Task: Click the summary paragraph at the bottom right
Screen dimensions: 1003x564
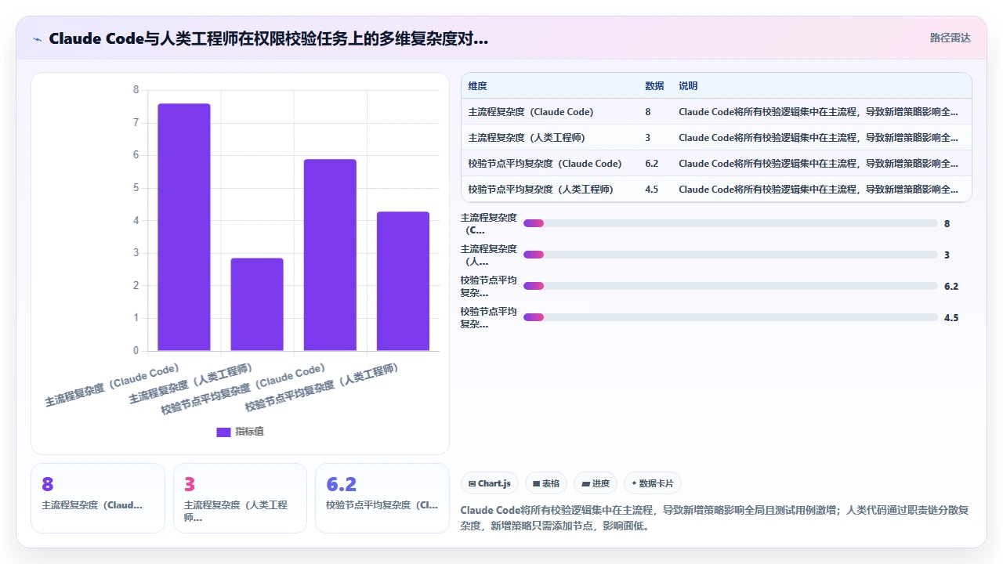Action: pyautogui.click(x=715, y=518)
